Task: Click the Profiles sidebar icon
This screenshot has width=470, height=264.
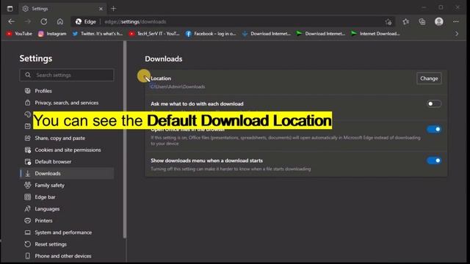Action: tap(28, 91)
